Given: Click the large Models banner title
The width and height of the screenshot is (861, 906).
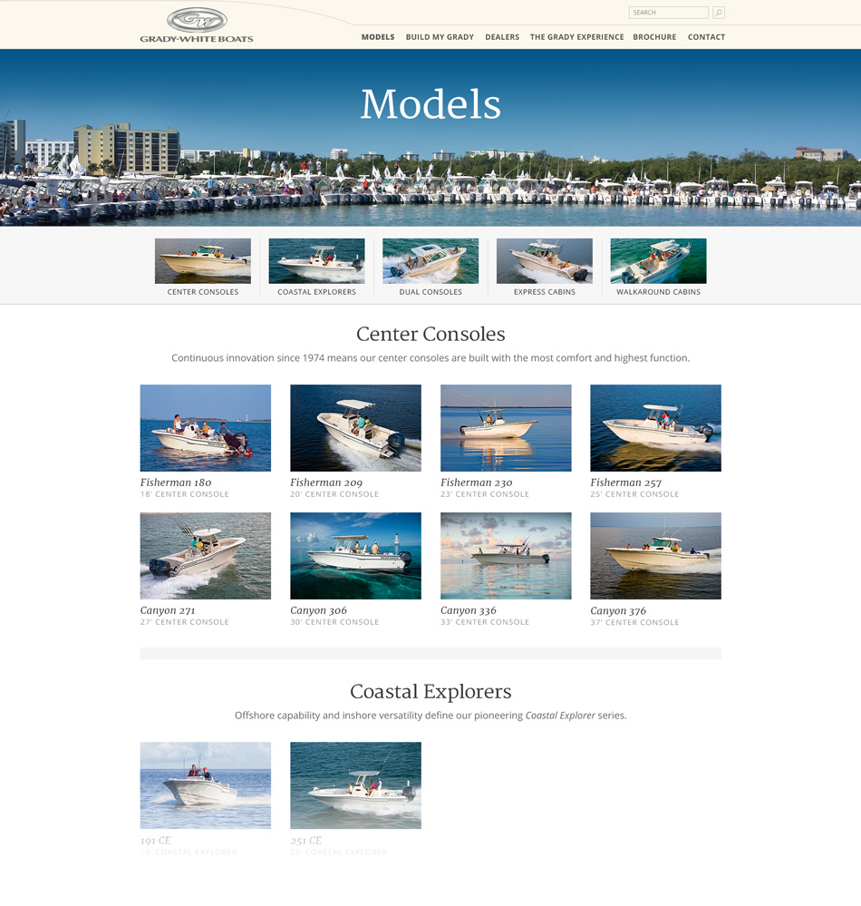Looking at the screenshot, I should 430,104.
